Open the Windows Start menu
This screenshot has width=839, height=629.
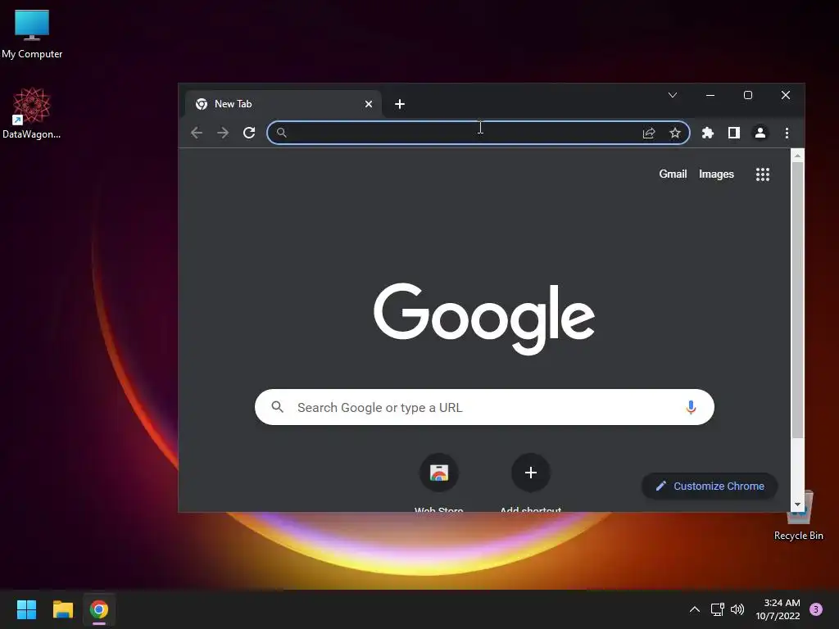[26, 609]
